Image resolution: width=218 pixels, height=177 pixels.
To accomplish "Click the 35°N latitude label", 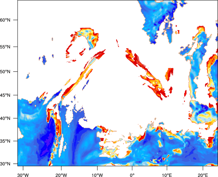I will pyautogui.click(x=5, y=141).
